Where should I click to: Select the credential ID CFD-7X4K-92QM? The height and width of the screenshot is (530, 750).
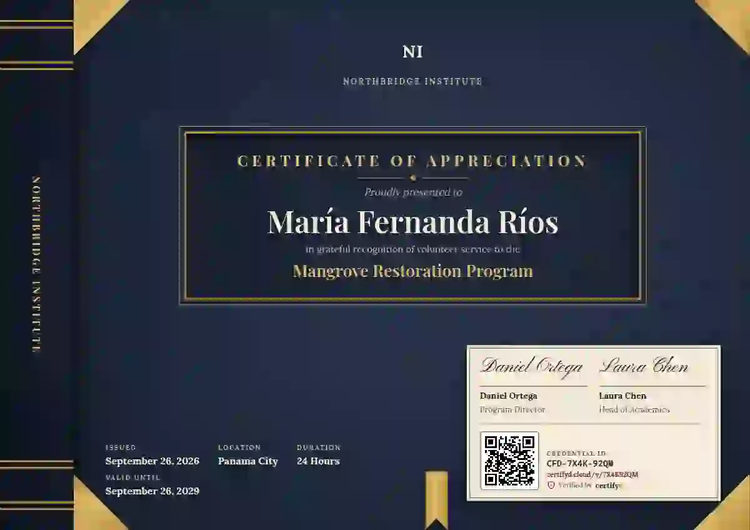[x=580, y=463]
